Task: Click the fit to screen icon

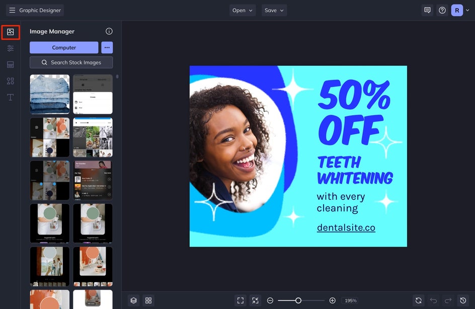Action: tap(241, 300)
